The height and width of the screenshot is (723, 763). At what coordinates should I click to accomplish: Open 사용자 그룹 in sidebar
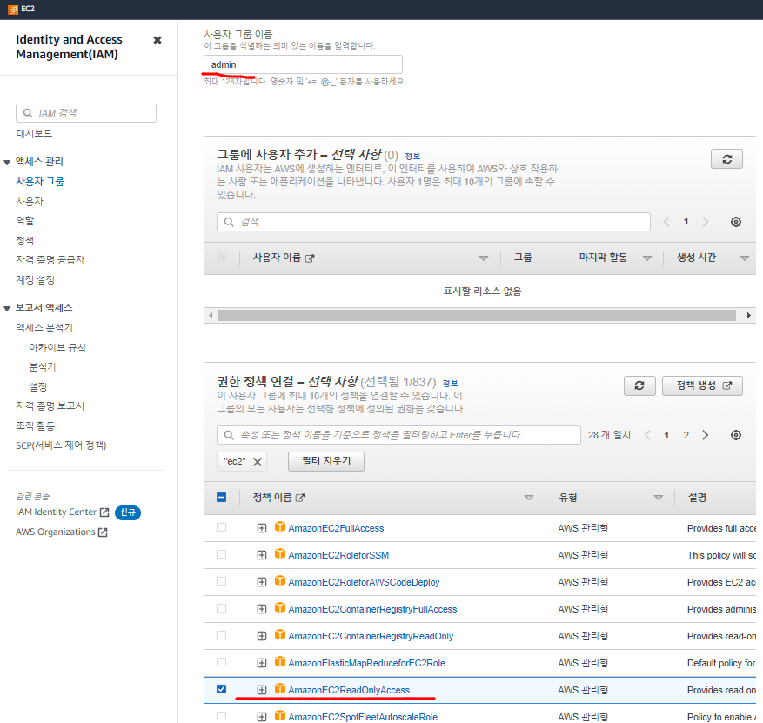[40, 182]
